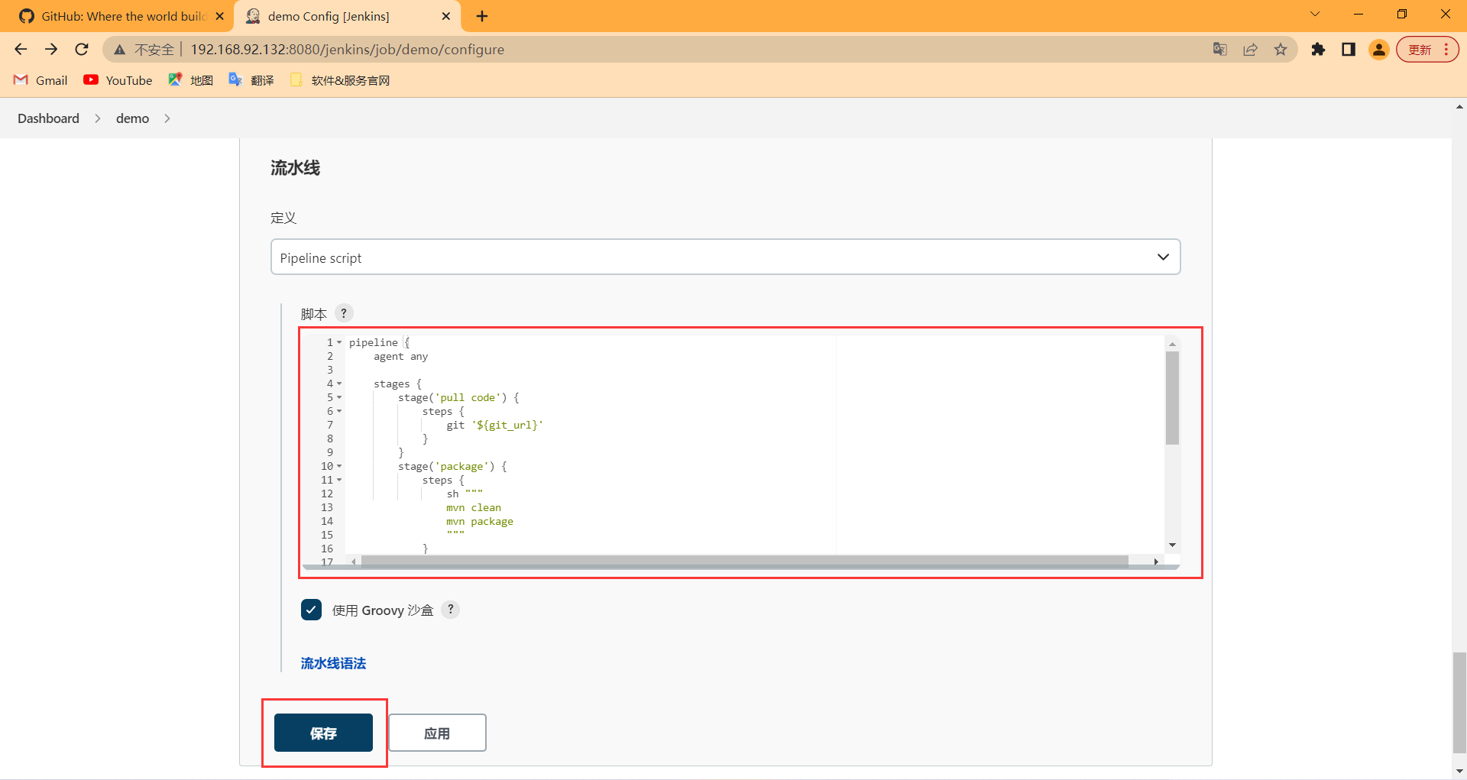This screenshot has width=1467, height=780.
Task: Open the 地图 maps bookmark
Action: (x=191, y=80)
